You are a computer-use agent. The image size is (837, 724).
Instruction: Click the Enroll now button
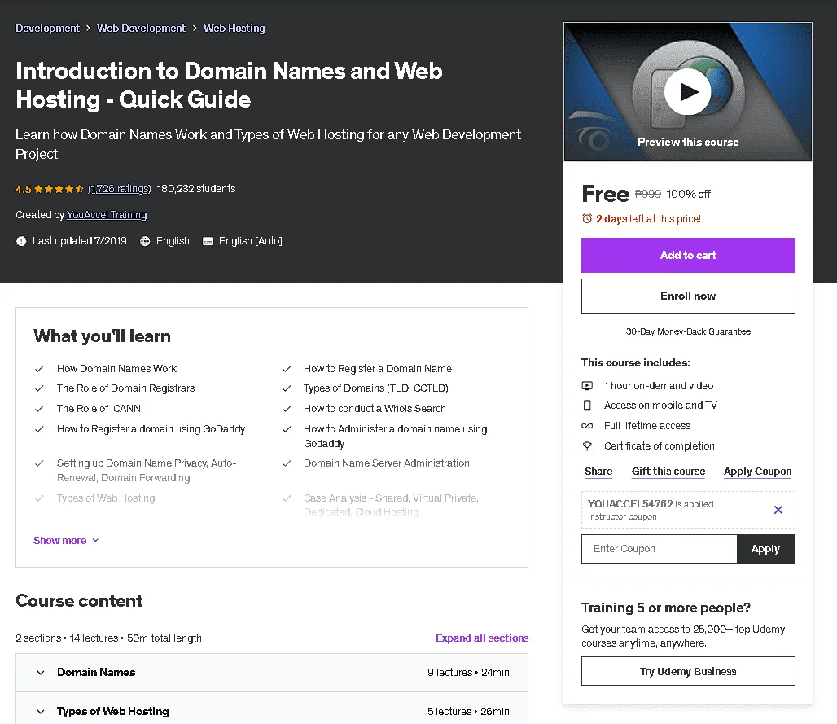click(x=688, y=296)
